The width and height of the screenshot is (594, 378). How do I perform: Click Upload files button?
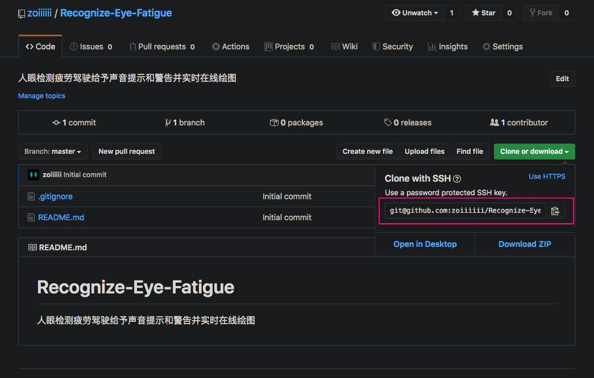(424, 152)
